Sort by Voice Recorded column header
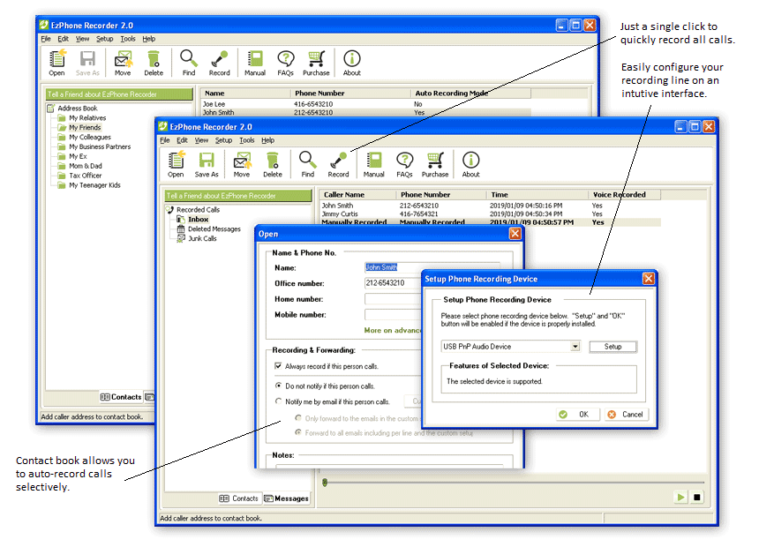The image size is (759, 547). (x=625, y=195)
